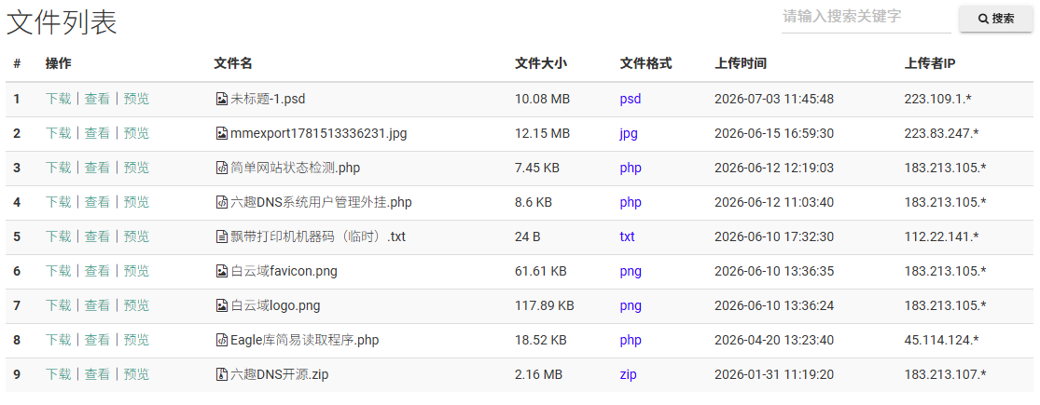Screen dimensions: 1040x405
Task: Preview mmexport1781513336231.jpg with 预览
Action: click(x=136, y=134)
